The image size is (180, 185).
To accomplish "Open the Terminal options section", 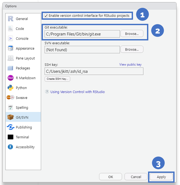I will point(22,137).
